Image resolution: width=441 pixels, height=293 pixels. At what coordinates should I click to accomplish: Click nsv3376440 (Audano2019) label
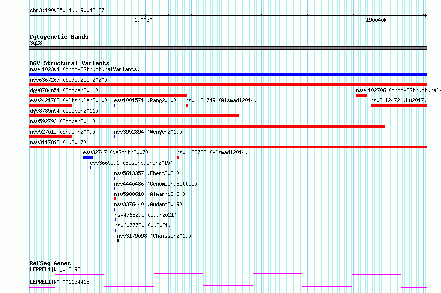pos(148,204)
